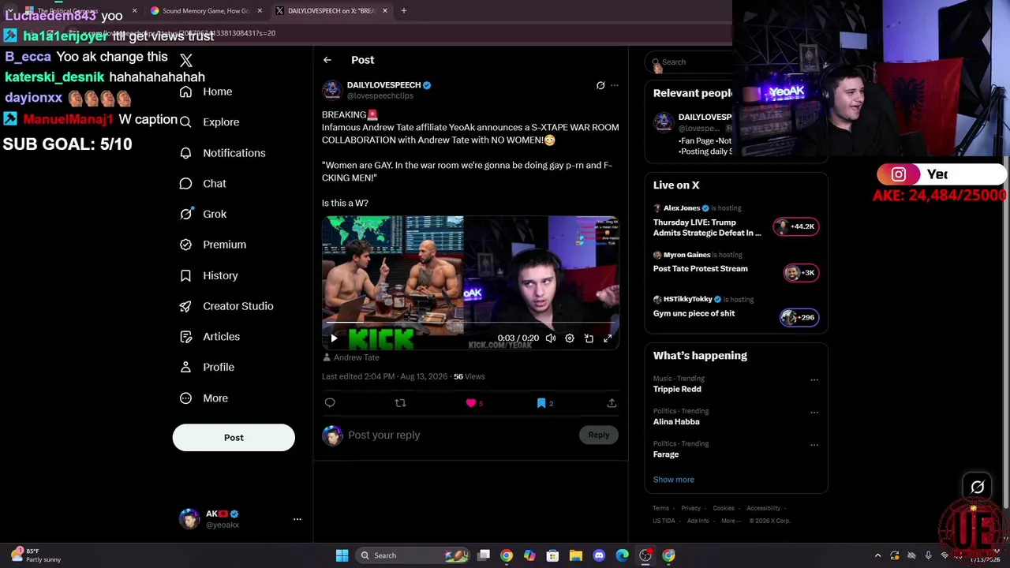
Task: Toggle picture-in-picture for the video
Action: (589, 338)
